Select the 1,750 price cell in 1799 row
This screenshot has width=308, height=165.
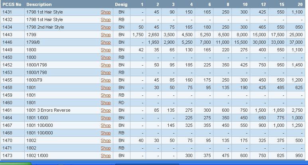(x=138, y=35)
